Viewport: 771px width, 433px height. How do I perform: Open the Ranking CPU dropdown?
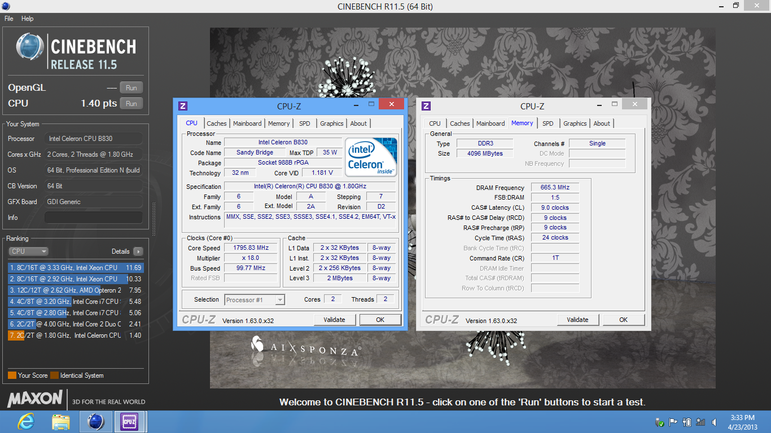28,251
